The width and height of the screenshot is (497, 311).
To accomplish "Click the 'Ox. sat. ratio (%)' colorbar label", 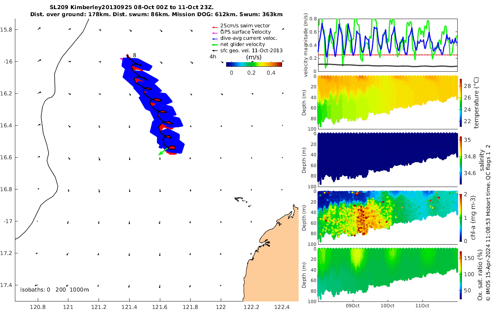I will [x=480, y=274].
